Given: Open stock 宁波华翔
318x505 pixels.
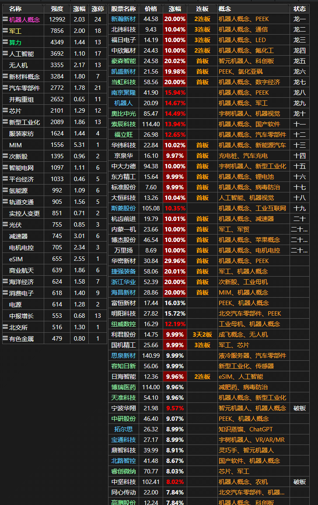Looking at the screenshot, I should click(x=123, y=408).
